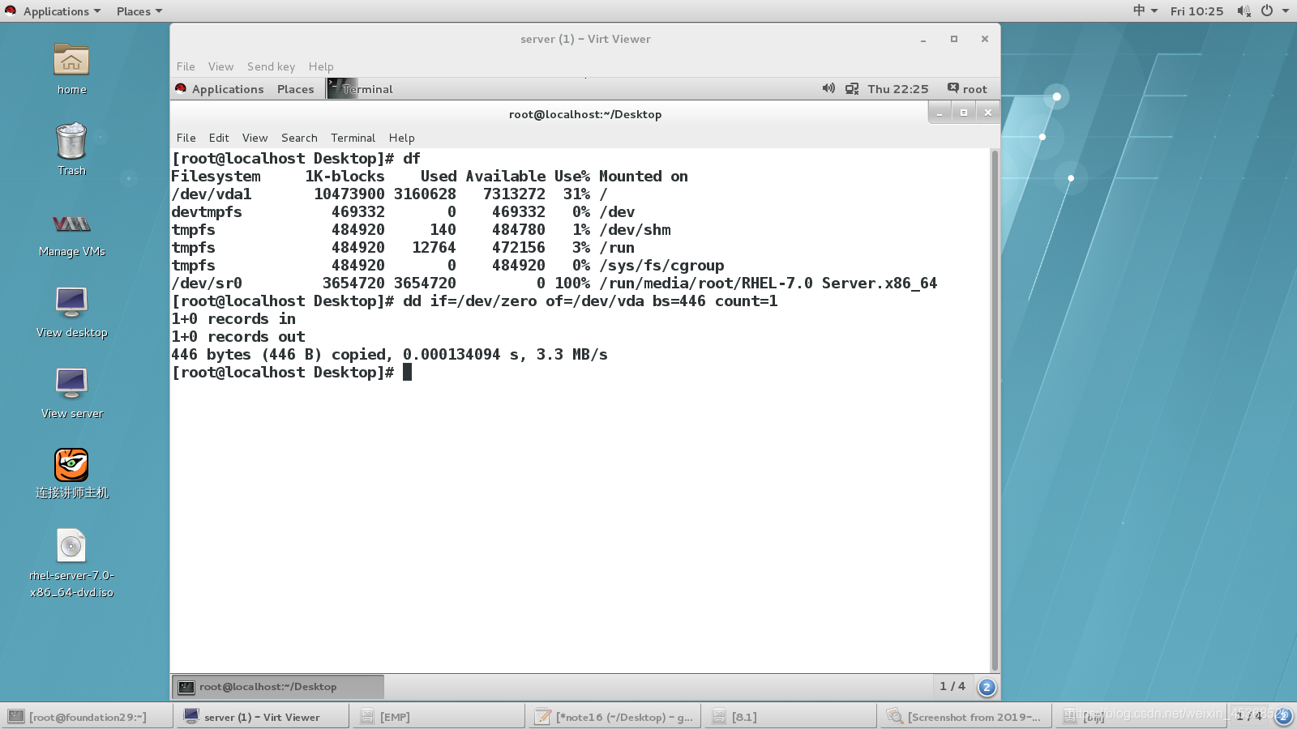Viewport: 1297px width, 729px height.
Task: Click the guest notification badge 2
Action: (x=987, y=687)
